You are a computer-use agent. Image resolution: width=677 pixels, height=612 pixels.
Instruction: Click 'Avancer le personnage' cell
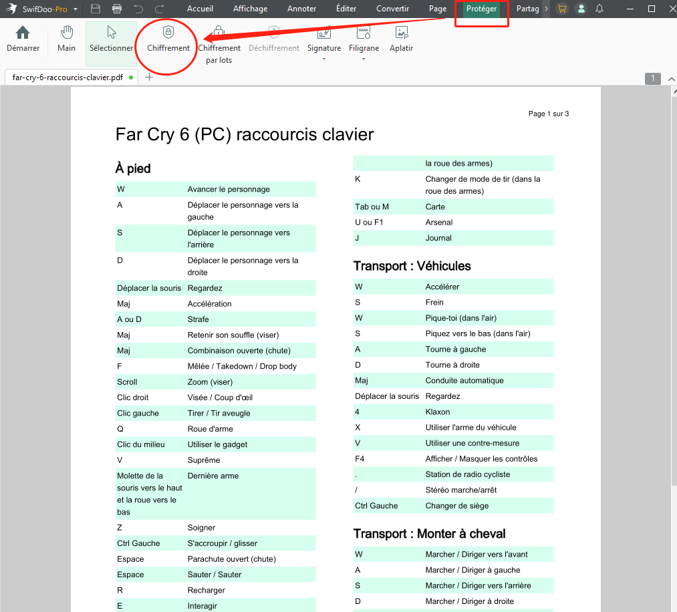(229, 189)
